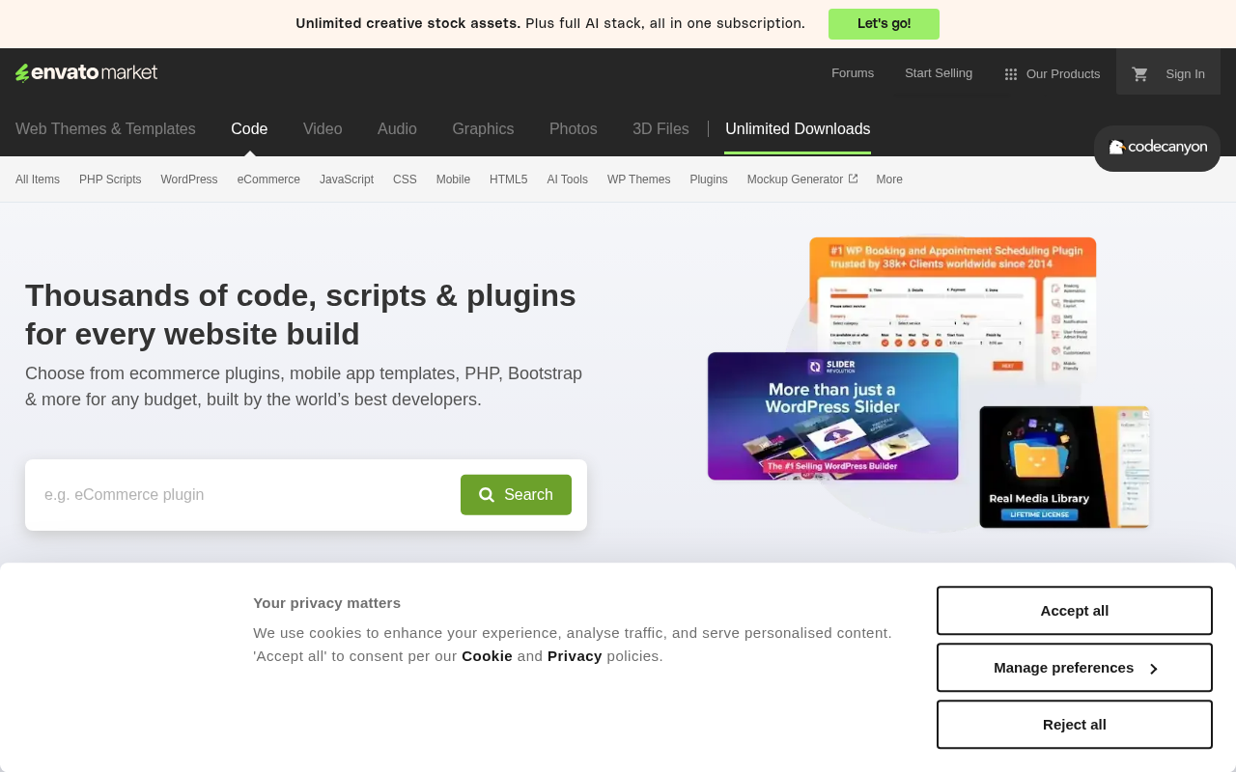Reject all cookies
Viewport: 1236px width, 772px height.
point(1075,725)
